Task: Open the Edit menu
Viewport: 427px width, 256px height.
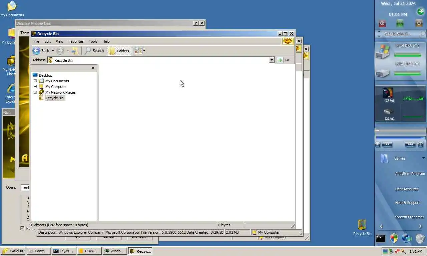Action: pos(47,41)
